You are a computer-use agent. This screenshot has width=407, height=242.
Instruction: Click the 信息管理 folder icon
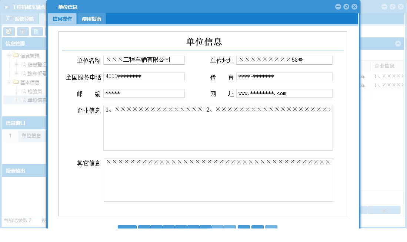pyautogui.click(x=16, y=55)
